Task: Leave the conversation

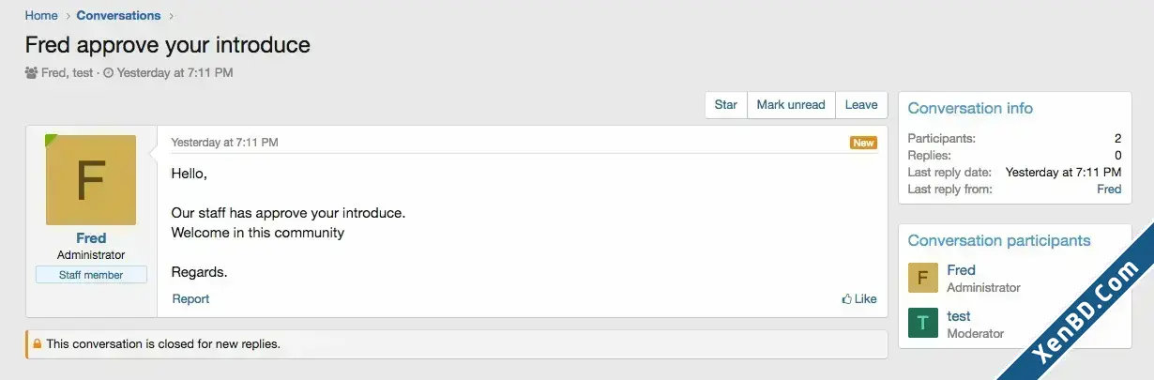Action: 861,105
